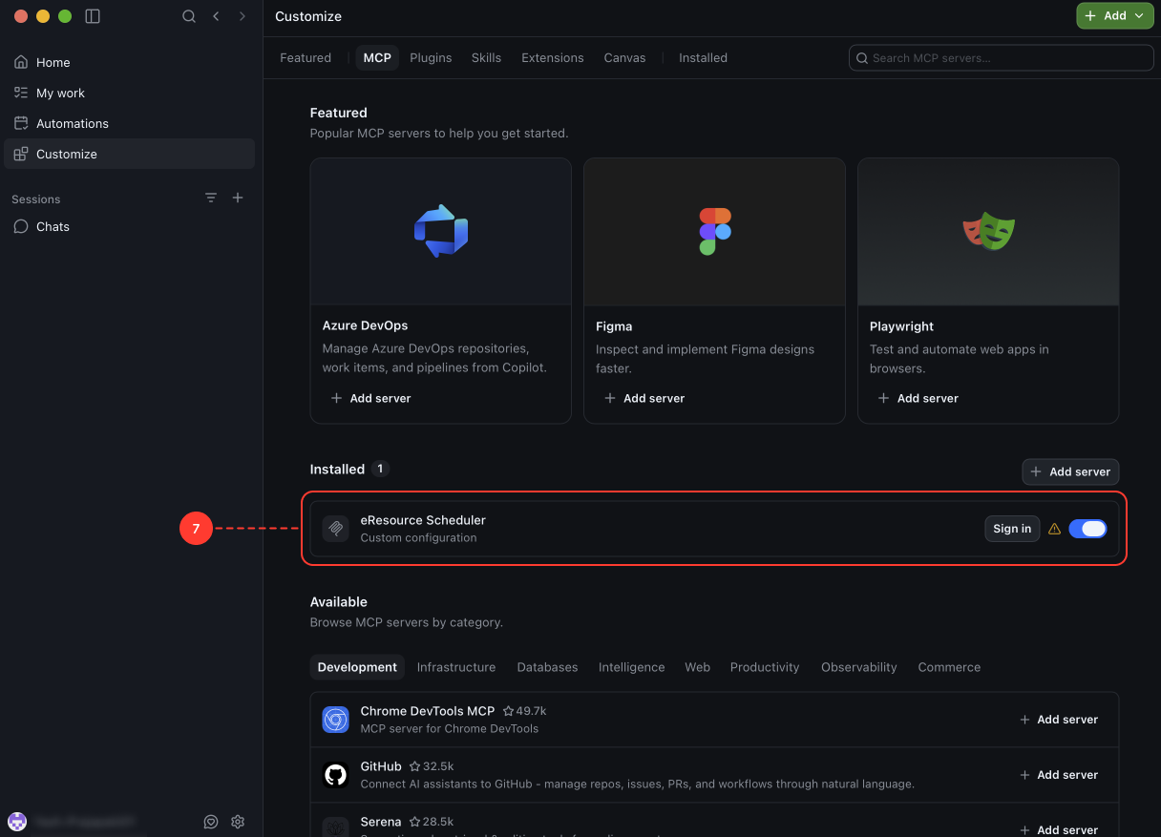Screen dimensions: 1161x837
Task: Open Automations in the sidebar
Action: (x=129, y=123)
